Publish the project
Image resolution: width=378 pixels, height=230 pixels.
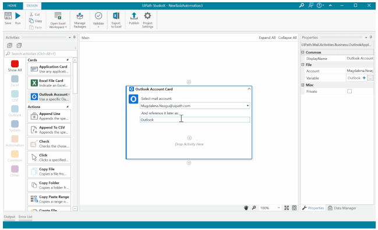pyautogui.click(x=134, y=18)
